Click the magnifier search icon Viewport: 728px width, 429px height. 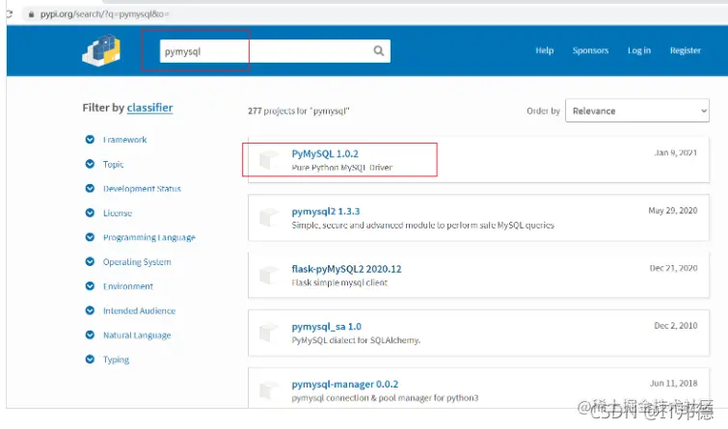tap(378, 50)
